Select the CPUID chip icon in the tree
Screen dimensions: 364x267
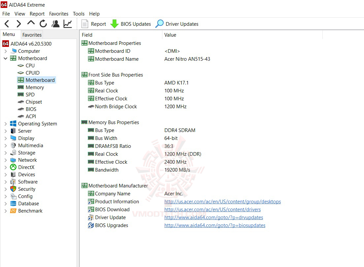click(21, 73)
